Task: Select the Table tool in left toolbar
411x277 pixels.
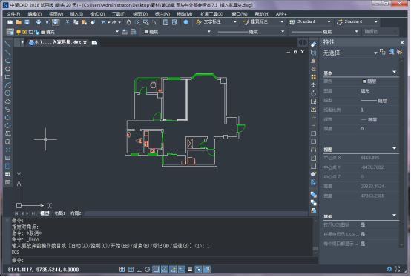Action: (x=7, y=174)
